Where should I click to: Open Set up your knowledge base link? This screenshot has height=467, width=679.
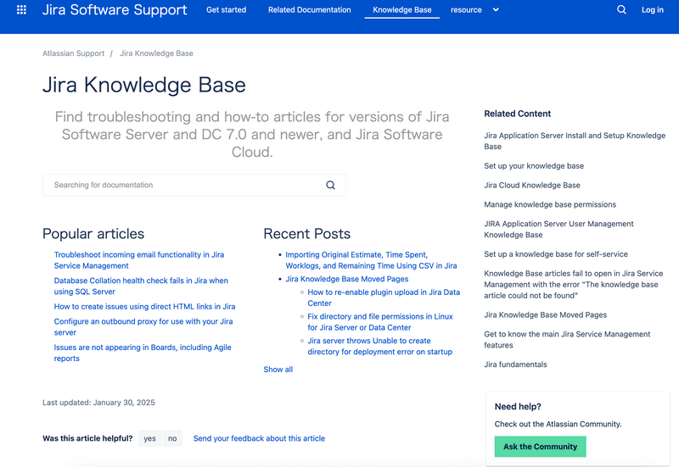534,166
